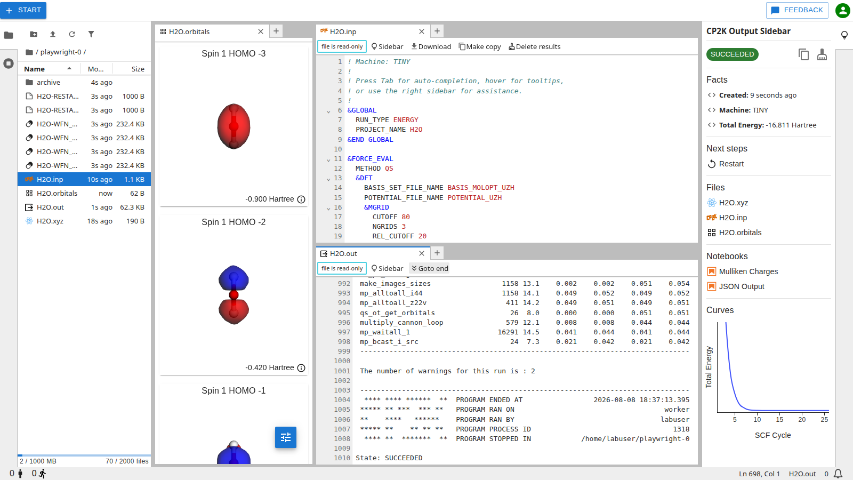The height and width of the screenshot is (480, 853).
Task: Collapse the &MGRID section fold arrow
Action: [x=328, y=208]
